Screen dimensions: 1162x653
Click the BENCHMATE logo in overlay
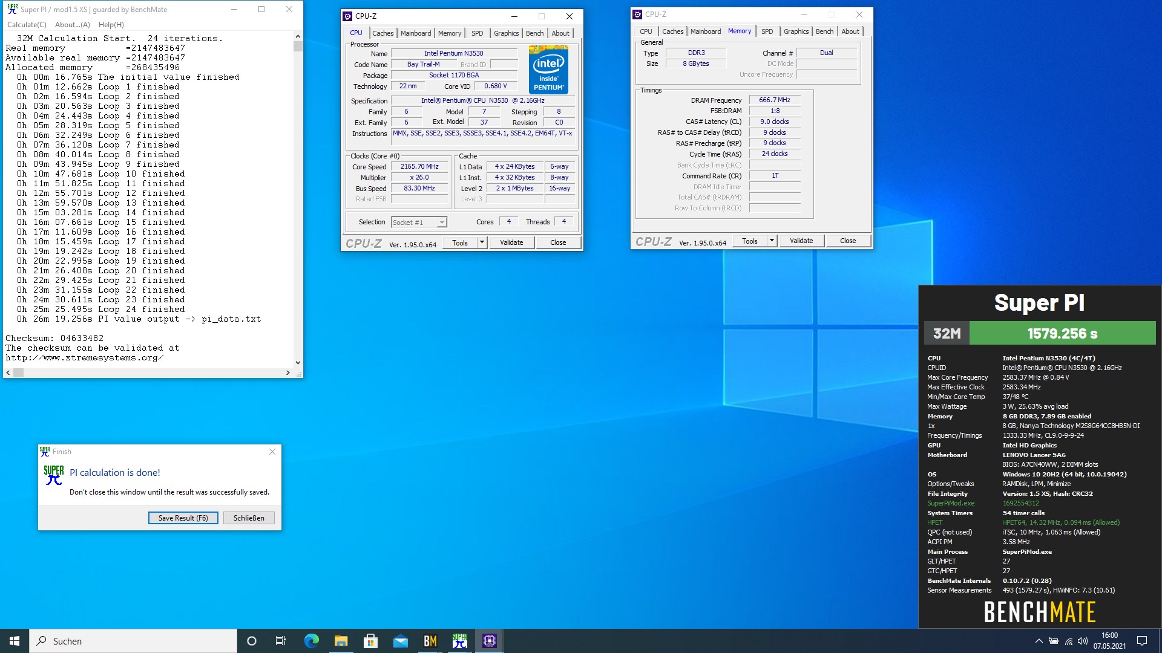tap(1039, 612)
